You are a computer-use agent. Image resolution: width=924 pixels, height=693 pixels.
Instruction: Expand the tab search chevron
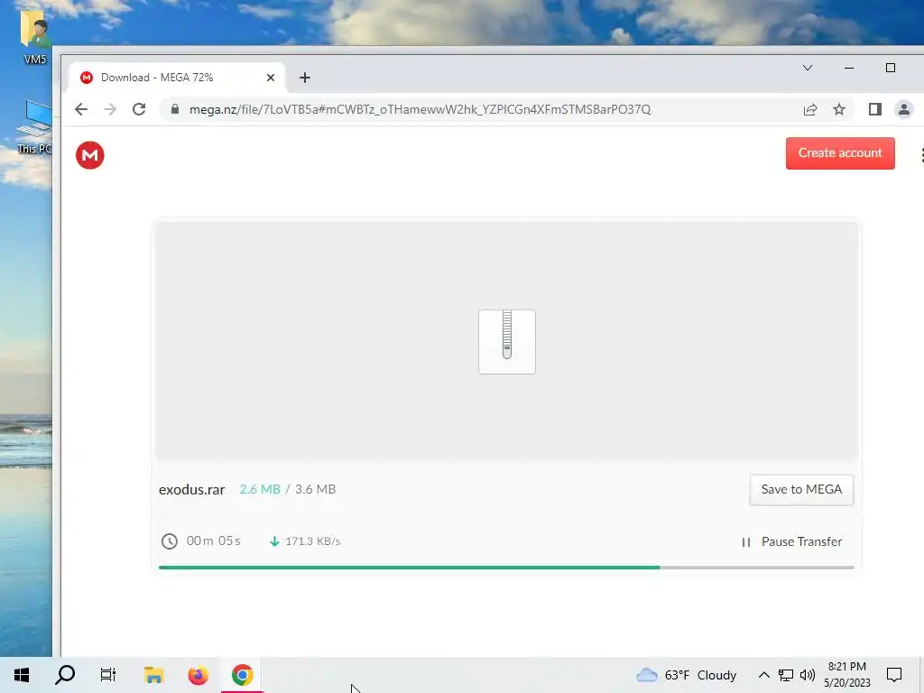pyautogui.click(x=808, y=68)
